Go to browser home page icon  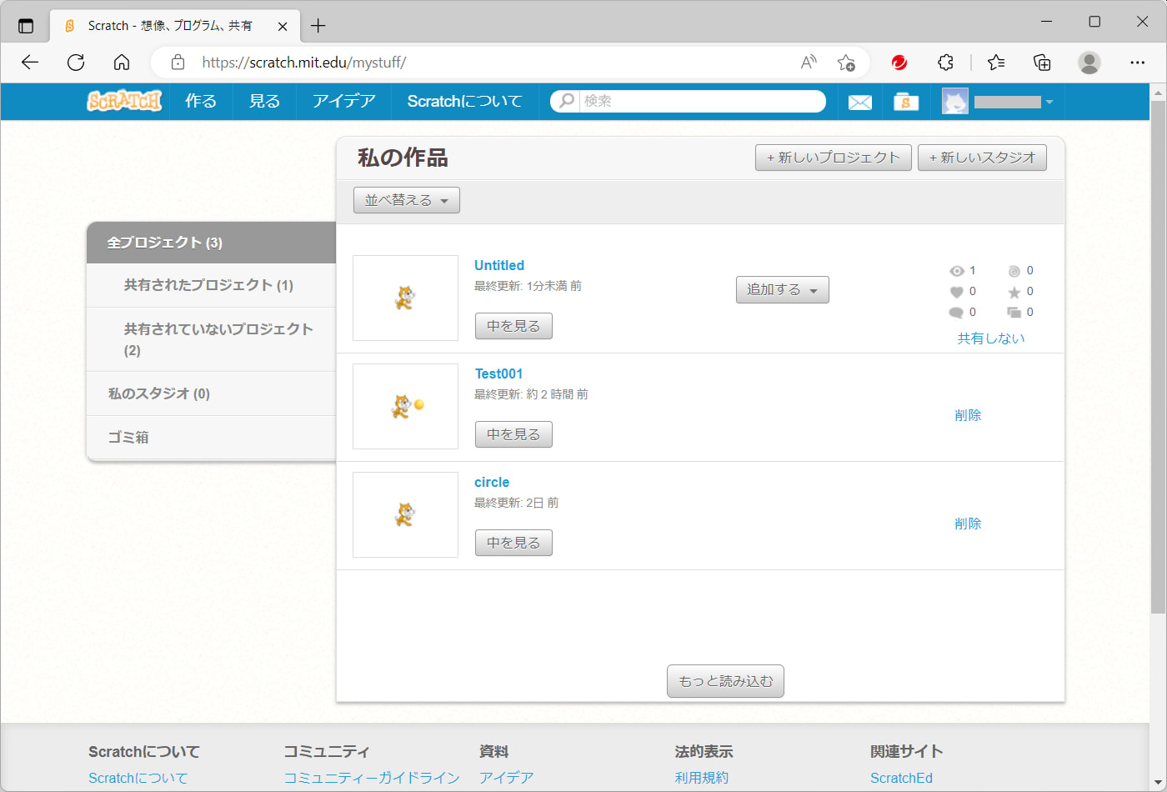tap(122, 63)
